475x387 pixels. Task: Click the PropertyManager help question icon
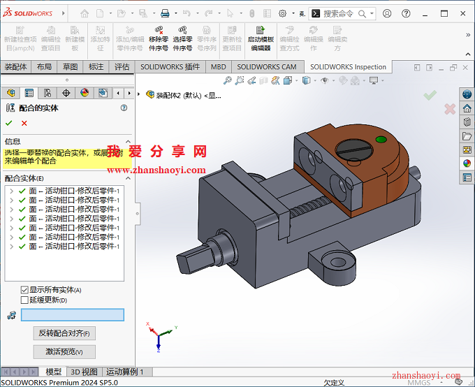pos(124,108)
